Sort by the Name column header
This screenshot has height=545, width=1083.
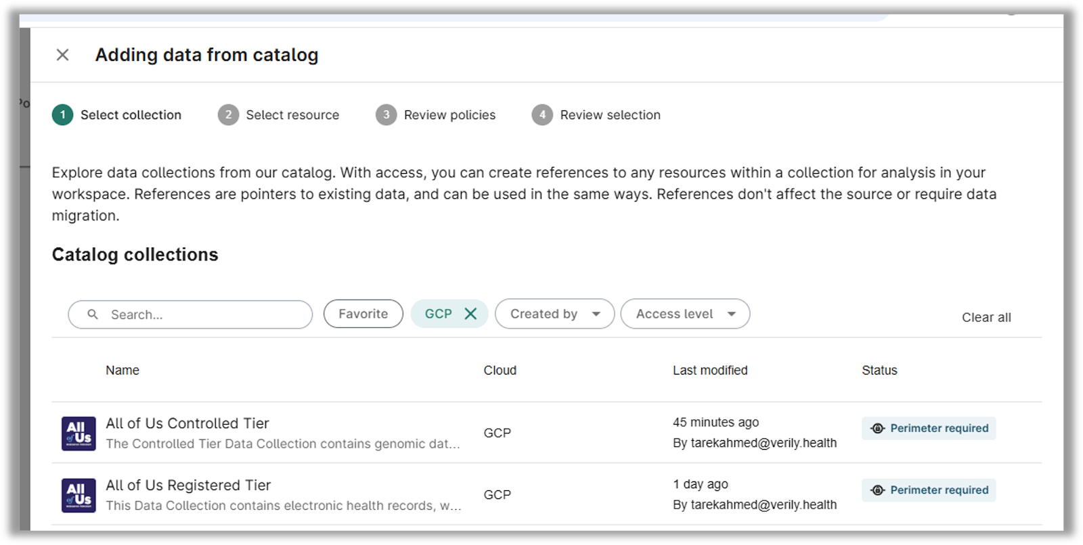[x=123, y=371]
